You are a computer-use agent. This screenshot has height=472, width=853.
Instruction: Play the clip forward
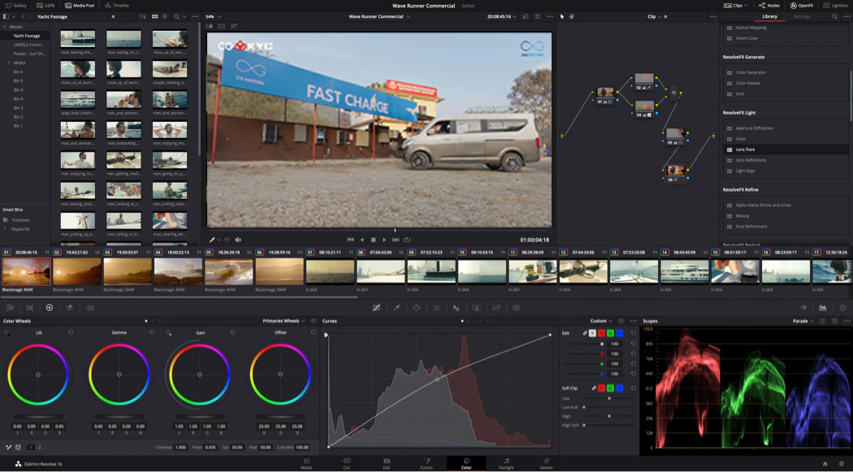coord(384,240)
